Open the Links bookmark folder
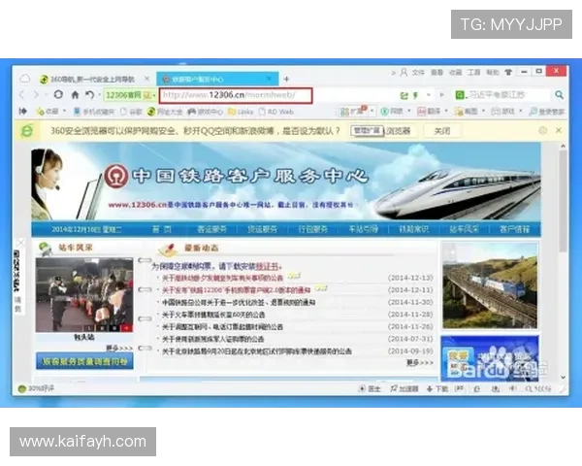582x466 pixels. point(241,112)
